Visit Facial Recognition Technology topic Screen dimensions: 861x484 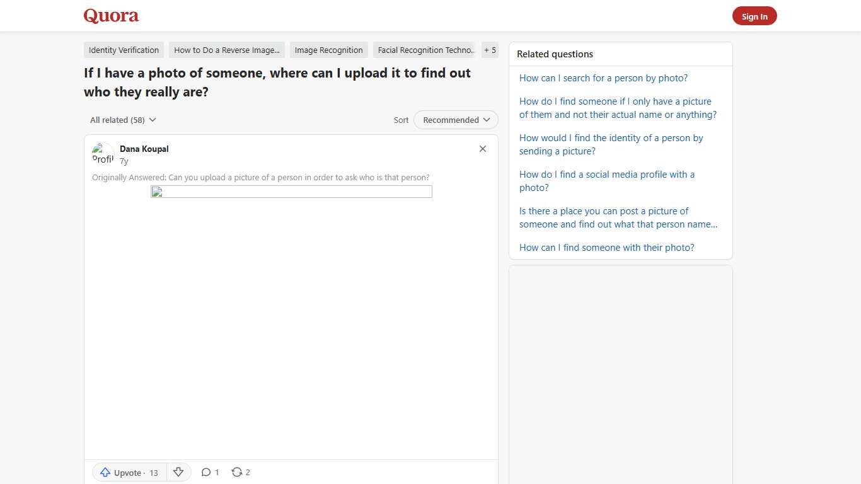(424, 50)
